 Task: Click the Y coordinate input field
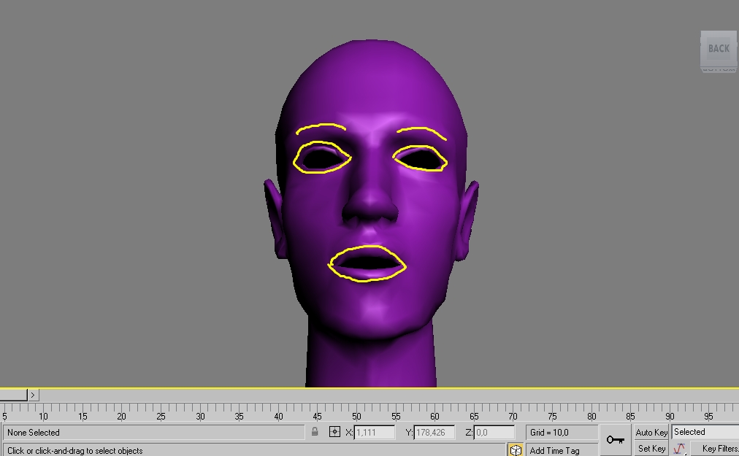434,432
